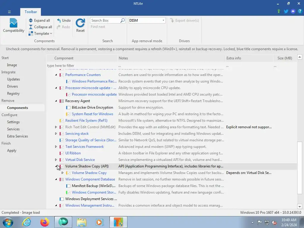
Task: Click the Notes column header
Action: click(x=171, y=58)
